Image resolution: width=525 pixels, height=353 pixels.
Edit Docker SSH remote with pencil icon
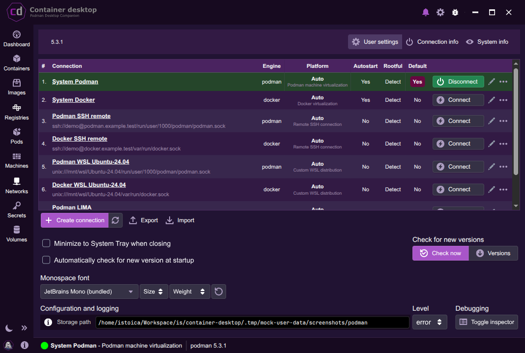[x=492, y=144]
